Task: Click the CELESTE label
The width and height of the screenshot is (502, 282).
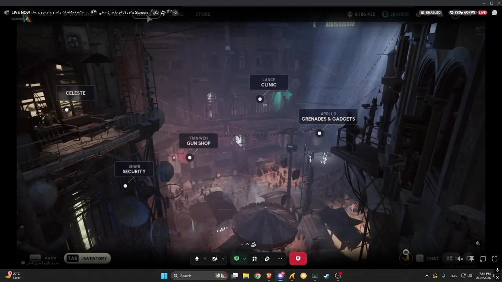Action: (x=75, y=93)
